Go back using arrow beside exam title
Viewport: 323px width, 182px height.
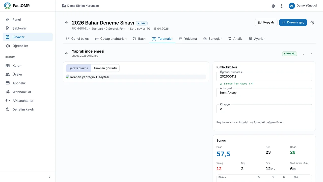click(x=66, y=22)
